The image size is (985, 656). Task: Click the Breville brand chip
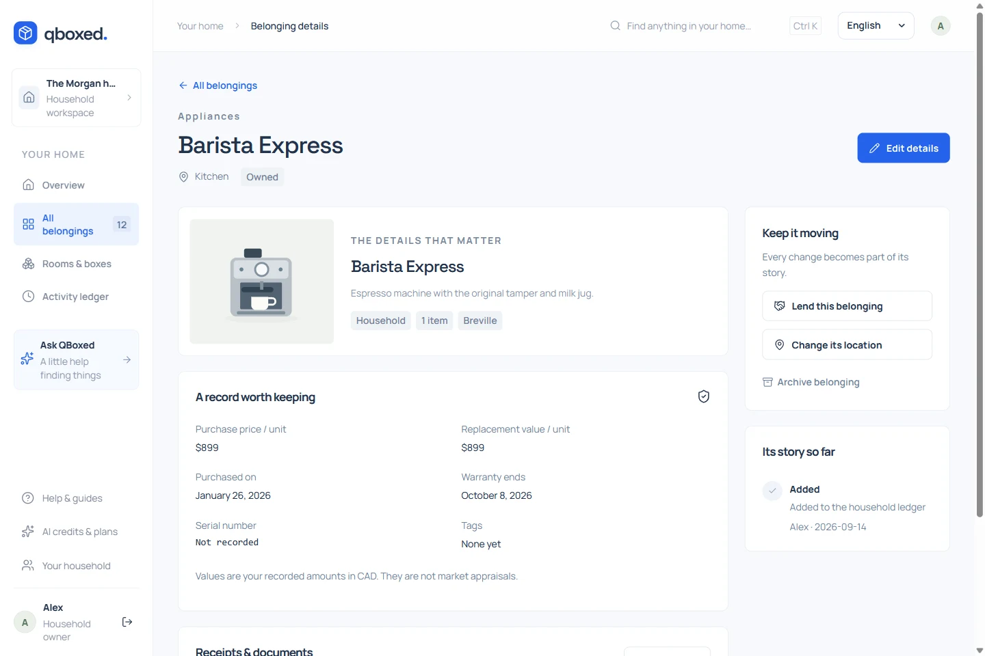[480, 320]
